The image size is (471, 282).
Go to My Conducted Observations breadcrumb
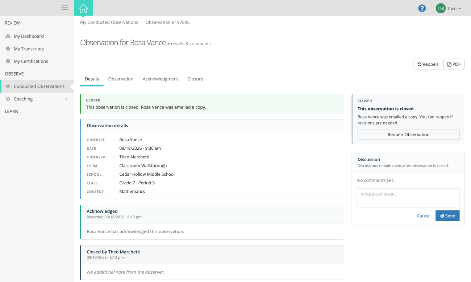tap(109, 22)
